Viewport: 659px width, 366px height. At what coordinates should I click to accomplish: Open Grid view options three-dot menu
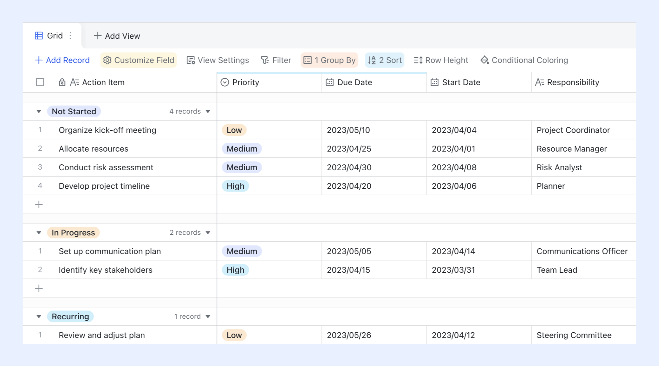pos(70,36)
